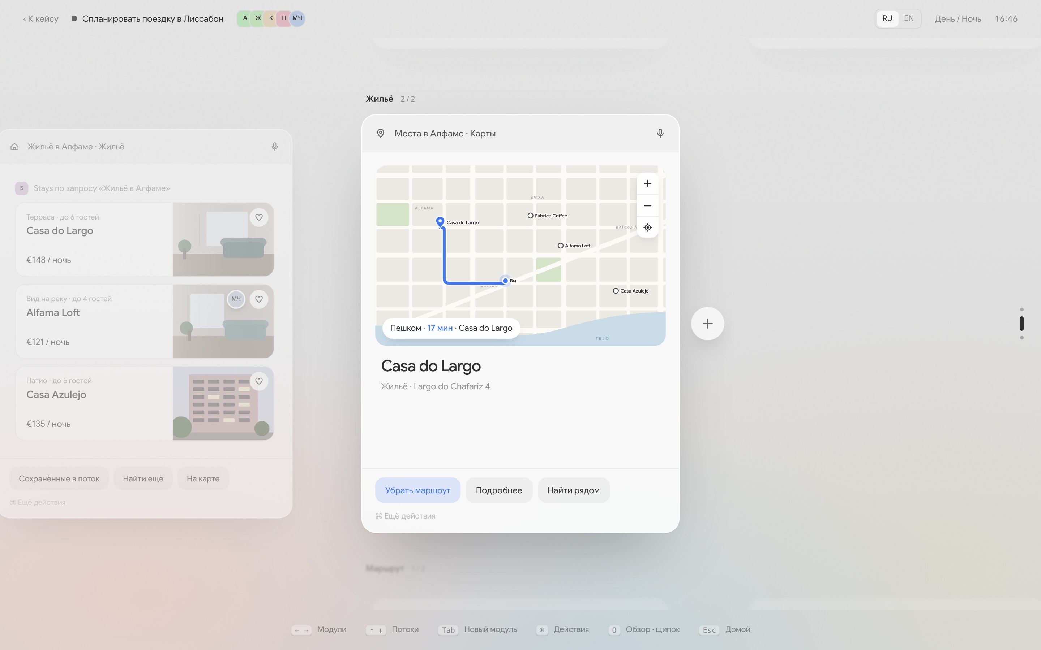
Task: Click the home icon beside Жильё в Алфаме
Action: (x=14, y=147)
